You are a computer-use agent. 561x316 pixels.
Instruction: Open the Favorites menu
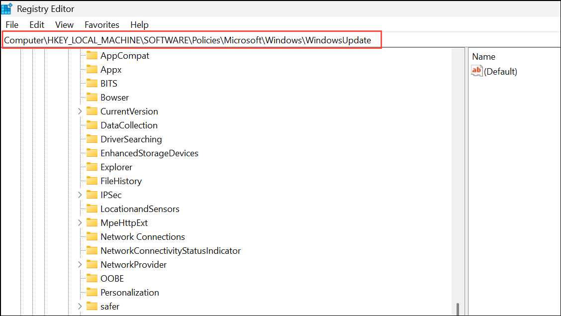point(102,25)
